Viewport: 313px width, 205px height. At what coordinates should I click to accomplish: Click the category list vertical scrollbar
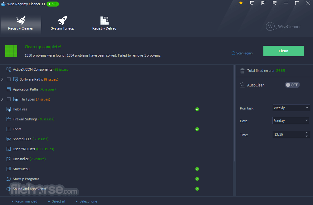click(234, 114)
